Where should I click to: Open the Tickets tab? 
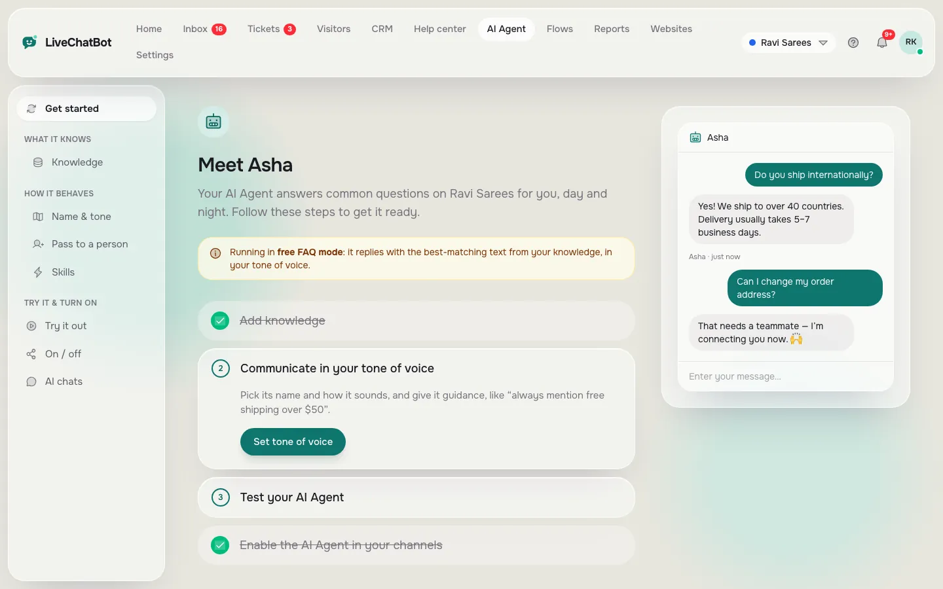click(x=271, y=29)
